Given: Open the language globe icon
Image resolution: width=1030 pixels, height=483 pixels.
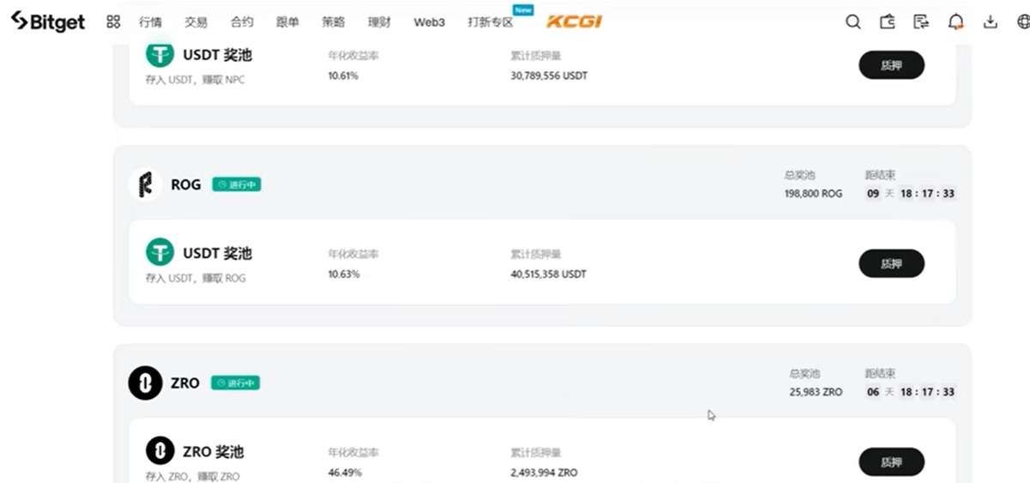Looking at the screenshot, I should click(x=1022, y=22).
